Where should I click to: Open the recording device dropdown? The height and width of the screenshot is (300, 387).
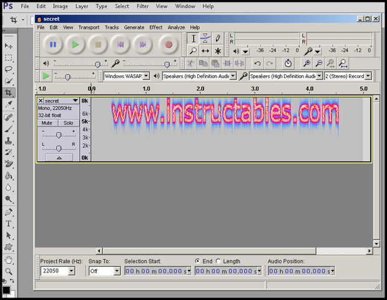[320, 76]
